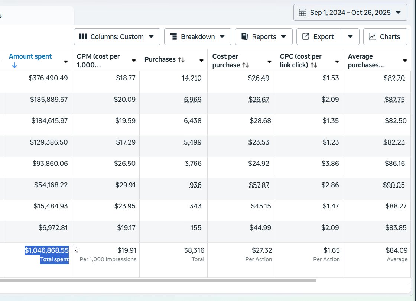
Task: Open CPM column options caret
Action: click(x=134, y=61)
